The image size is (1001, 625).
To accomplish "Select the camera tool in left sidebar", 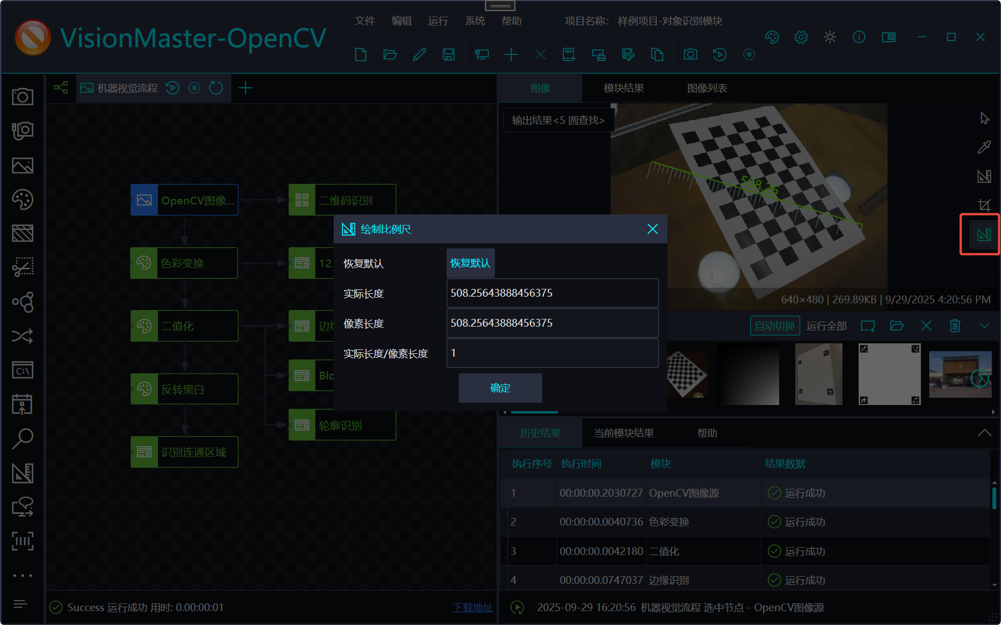I will pyautogui.click(x=23, y=97).
